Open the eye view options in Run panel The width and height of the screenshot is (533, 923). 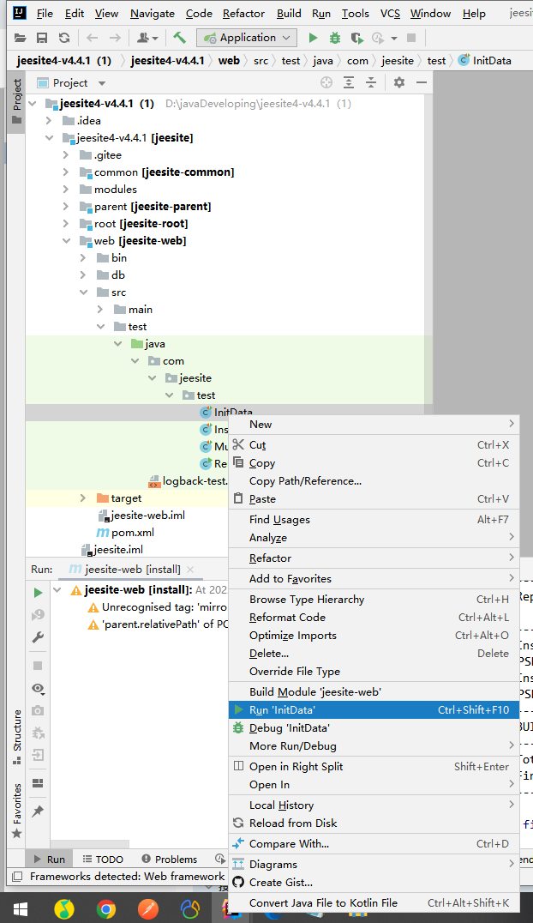point(38,688)
